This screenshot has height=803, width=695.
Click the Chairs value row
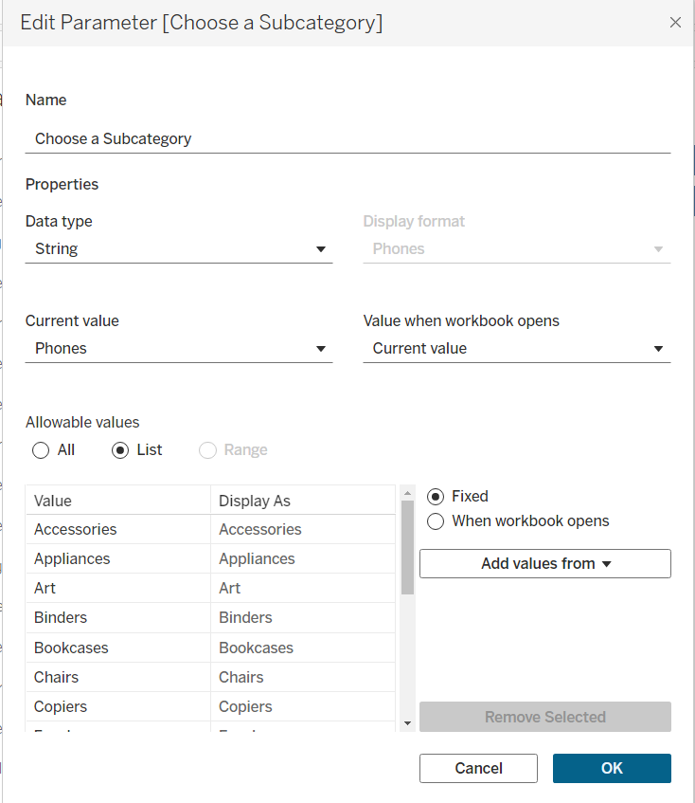pyautogui.click(x=117, y=678)
